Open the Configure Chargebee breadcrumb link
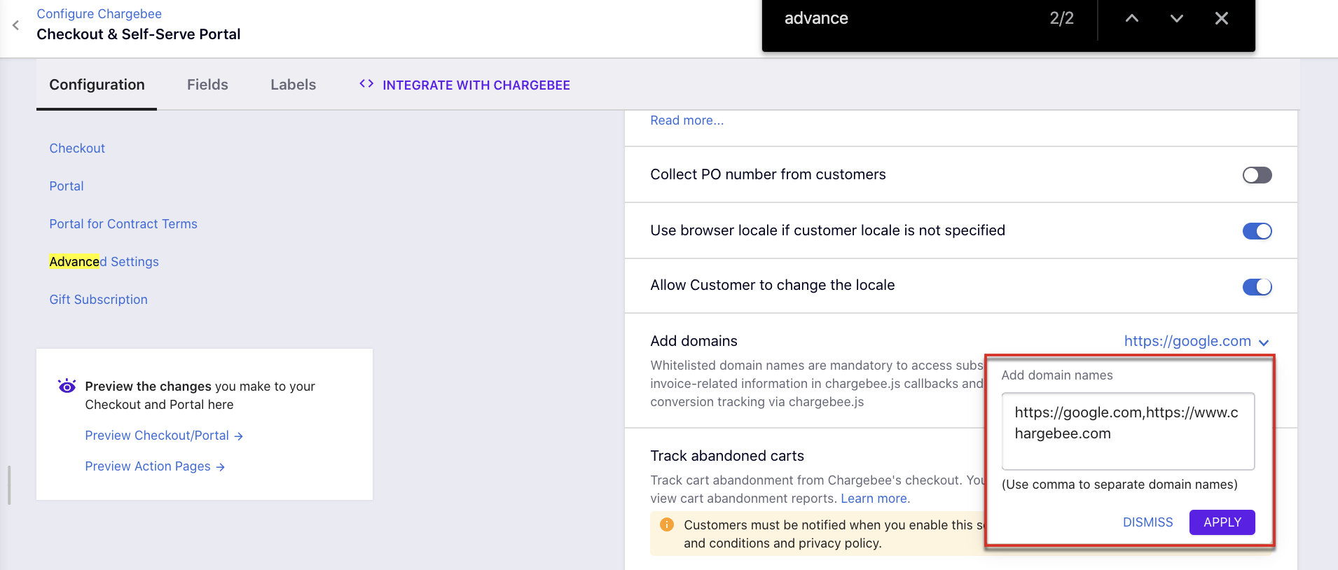Image resolution: width=1338 pixels, height=570 pixels. (x=99, y=14)
